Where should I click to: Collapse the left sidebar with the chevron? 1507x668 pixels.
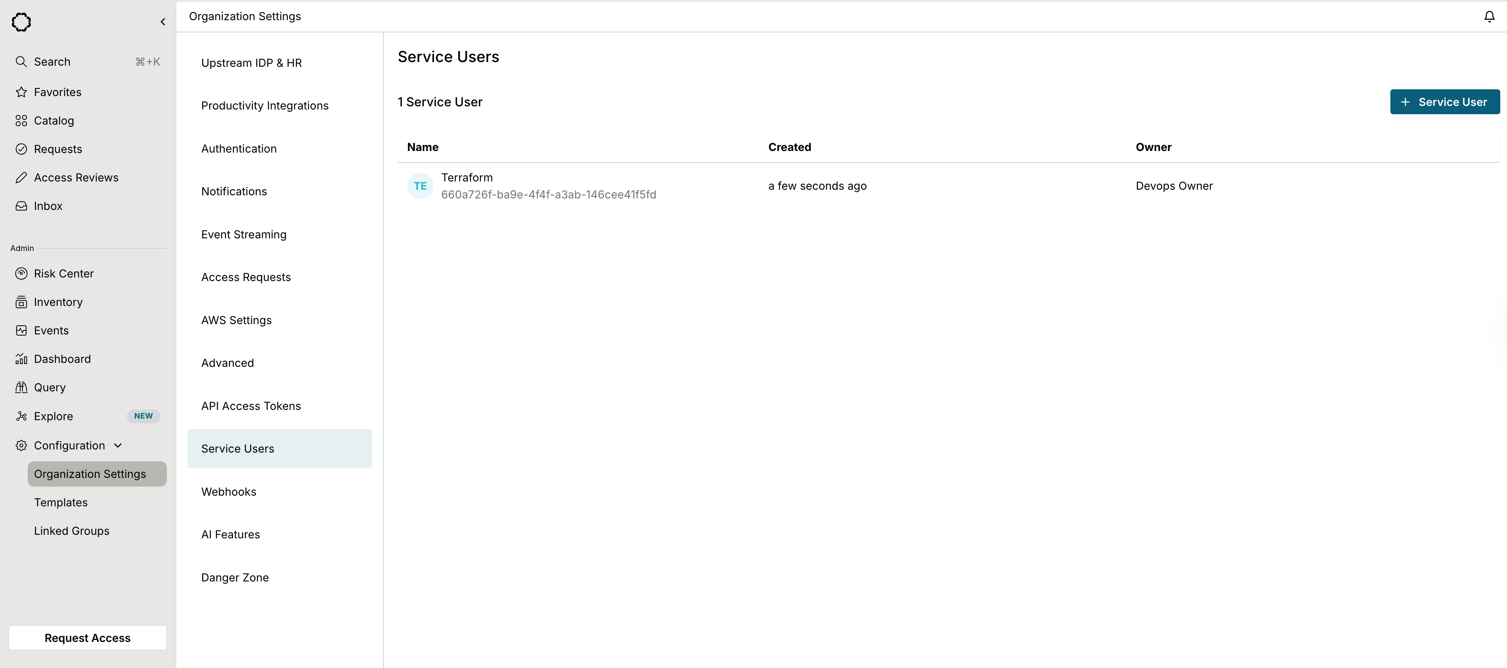click(x=162, y=22)
